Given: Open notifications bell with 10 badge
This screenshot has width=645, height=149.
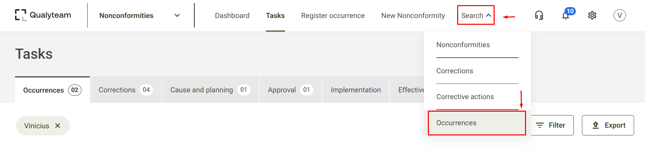Looking at the screenshot, I should click(566, 15).
